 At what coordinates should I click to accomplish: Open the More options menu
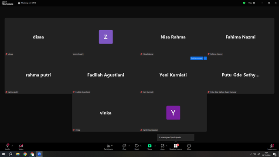189,147
